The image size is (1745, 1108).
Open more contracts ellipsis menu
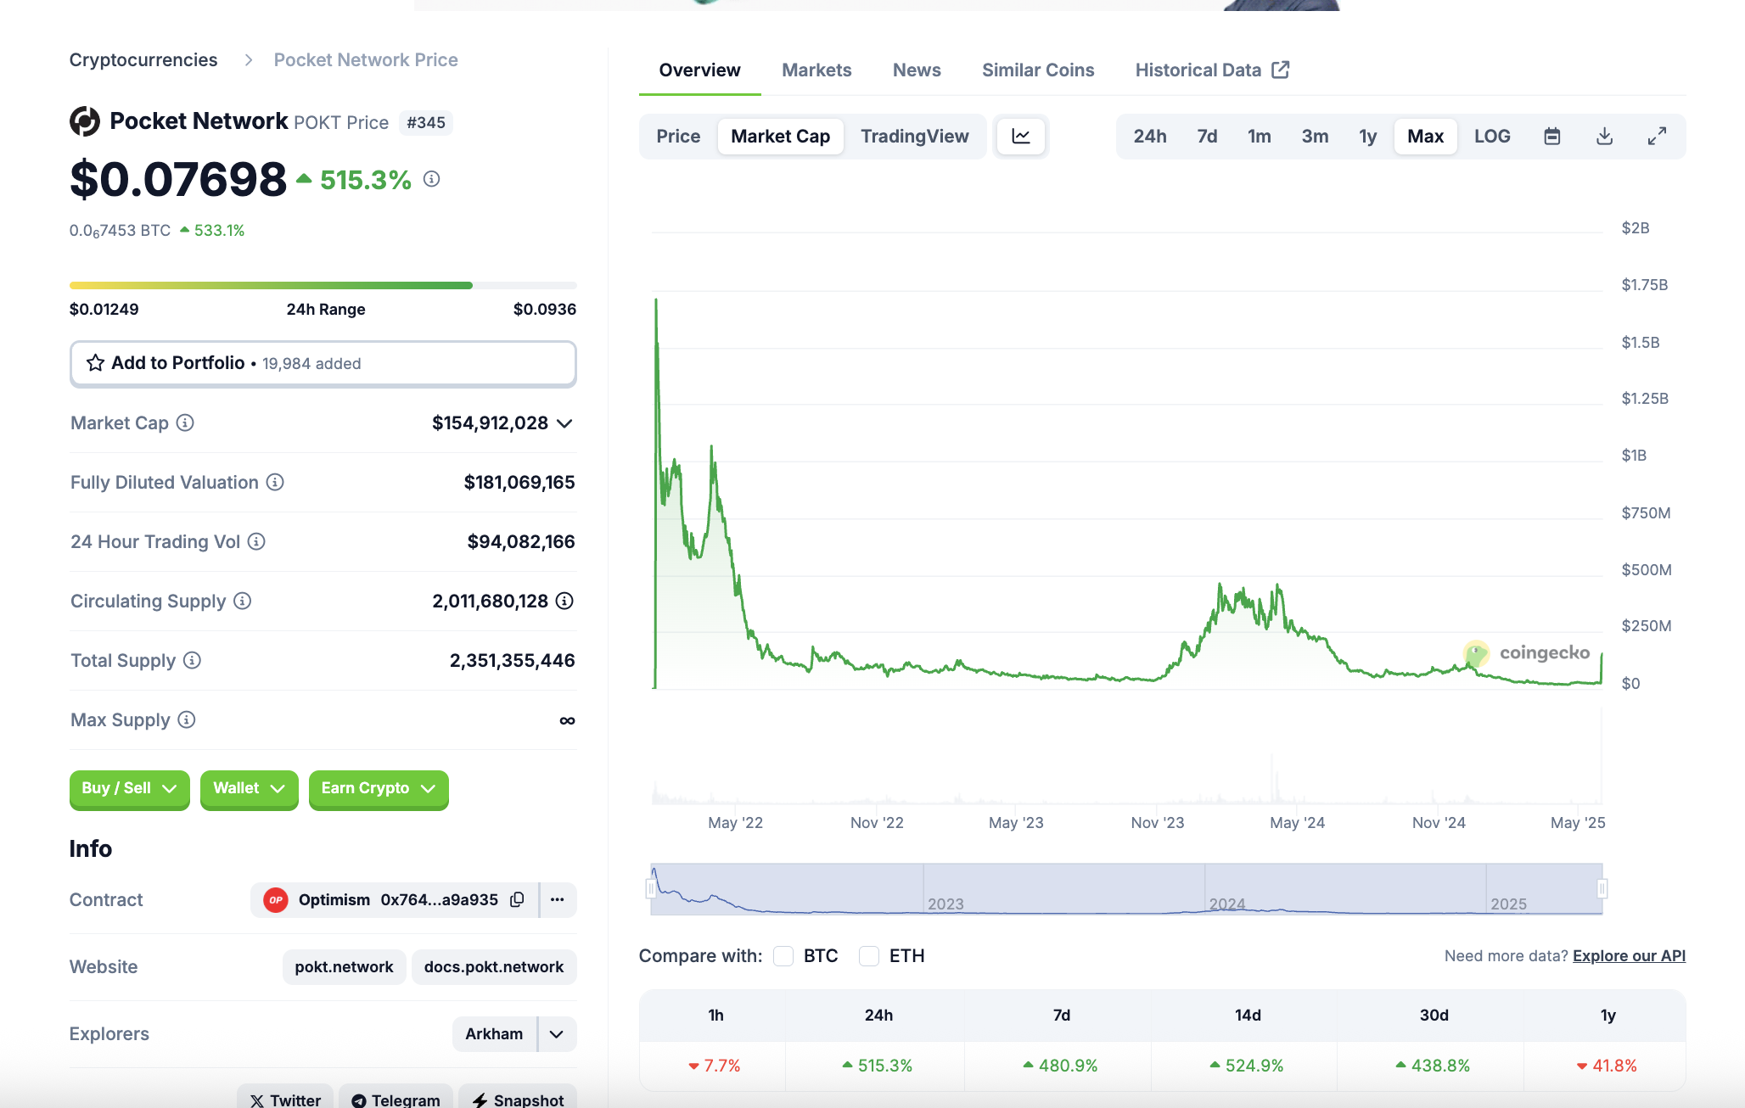click(558, 899)
